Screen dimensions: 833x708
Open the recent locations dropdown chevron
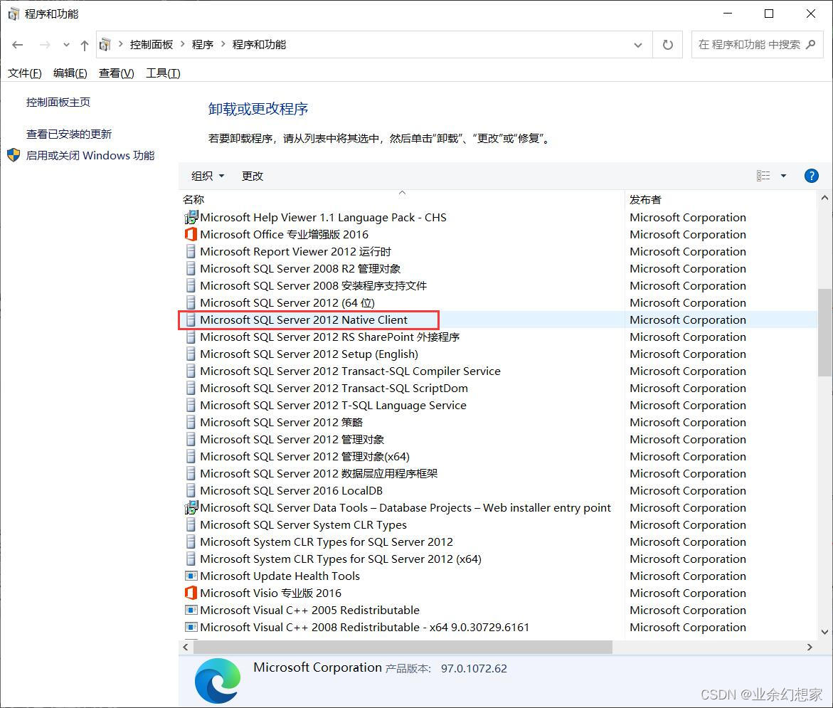[66, 45]
